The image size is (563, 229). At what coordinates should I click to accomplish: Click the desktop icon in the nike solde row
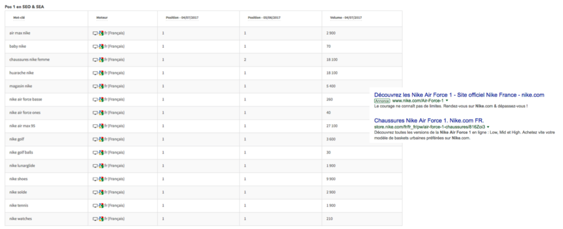pyautogui.click(x=95, y=192)
